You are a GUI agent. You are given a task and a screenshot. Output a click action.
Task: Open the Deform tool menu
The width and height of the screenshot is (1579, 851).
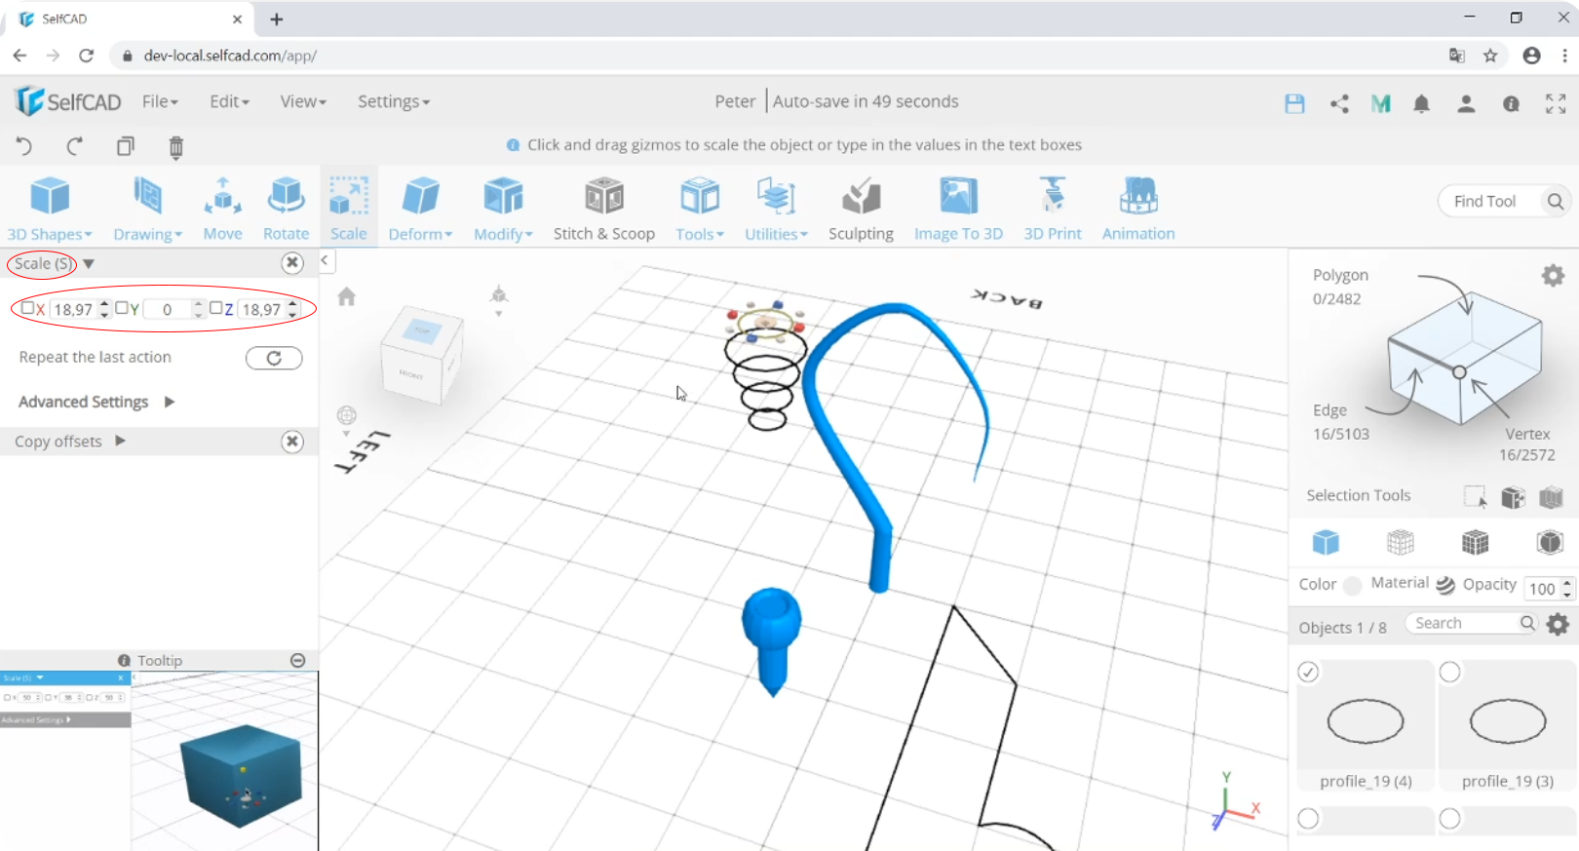coord(420,209)
